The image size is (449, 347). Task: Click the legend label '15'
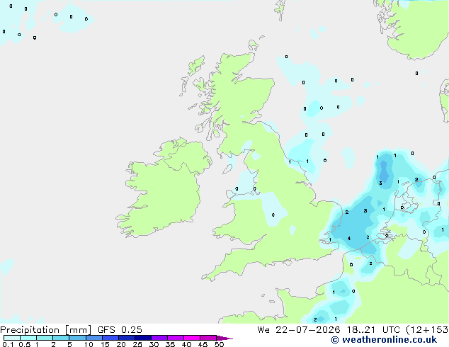[x=105, y=344]
